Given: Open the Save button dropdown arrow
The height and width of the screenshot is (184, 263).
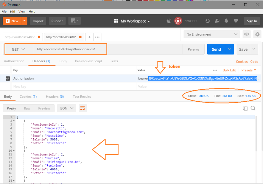Looking at the screenshot, I should tap(254, 49).
